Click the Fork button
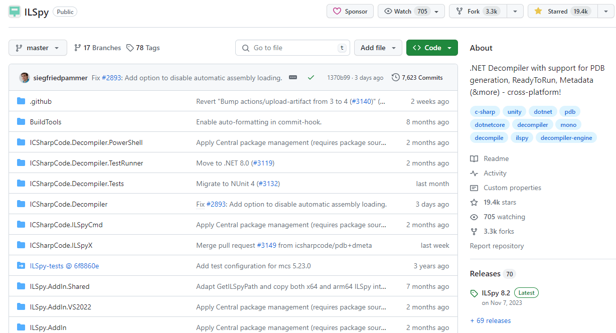This screenshot has width=616, height=333. (x=478, y=11)
